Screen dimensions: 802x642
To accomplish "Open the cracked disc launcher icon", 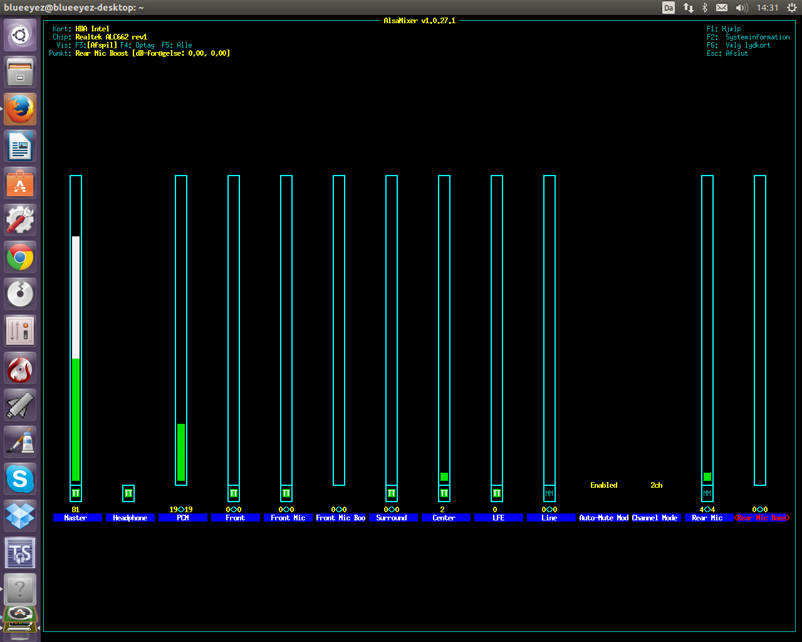I will pos(20,294).
